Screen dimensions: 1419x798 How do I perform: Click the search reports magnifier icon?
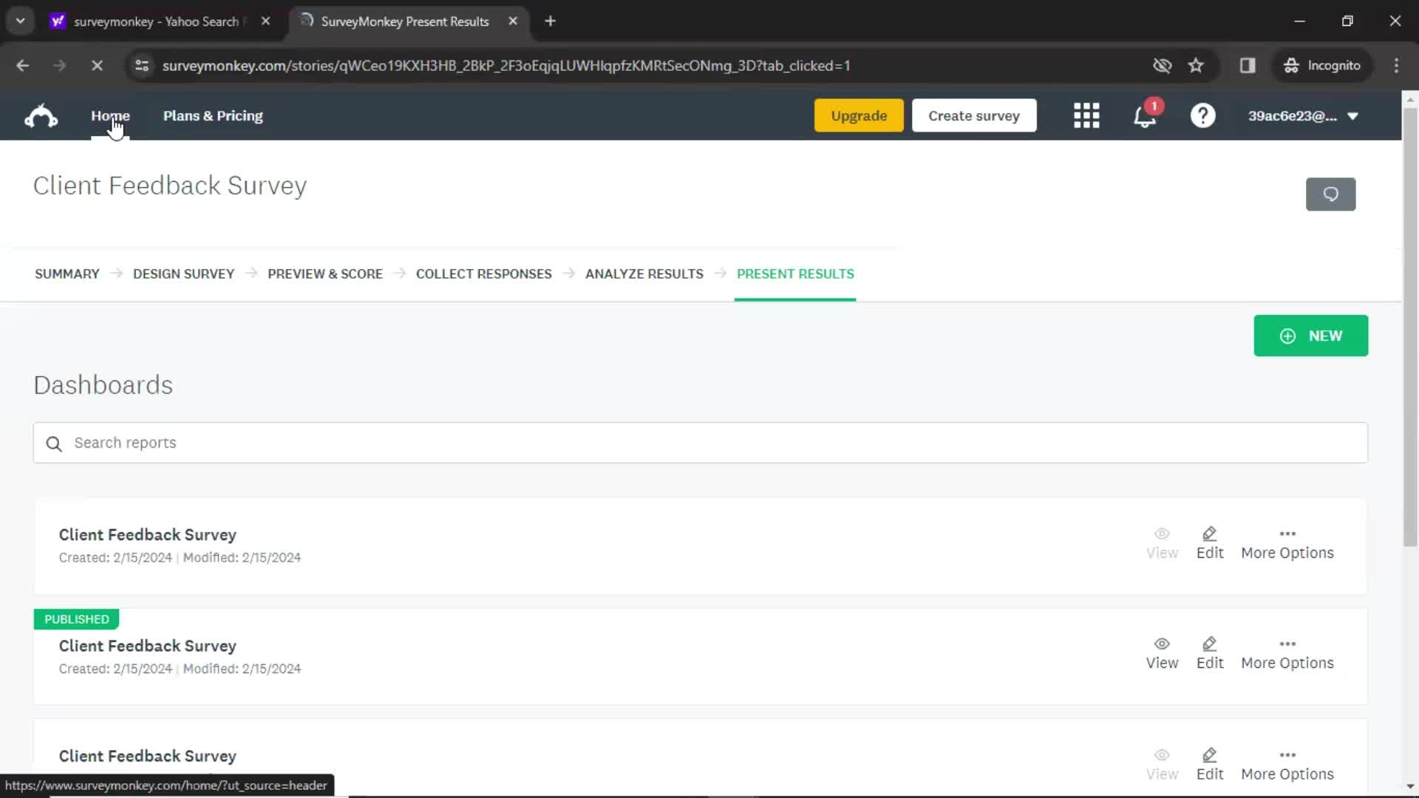(54, 443)
